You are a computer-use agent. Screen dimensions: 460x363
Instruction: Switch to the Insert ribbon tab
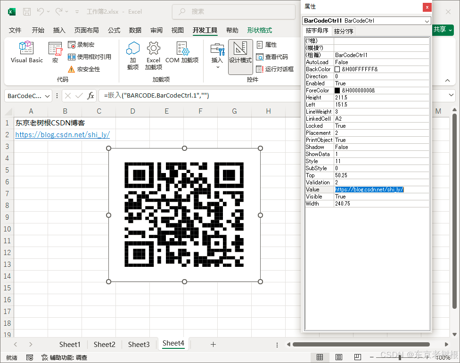(x=59, y=30)
